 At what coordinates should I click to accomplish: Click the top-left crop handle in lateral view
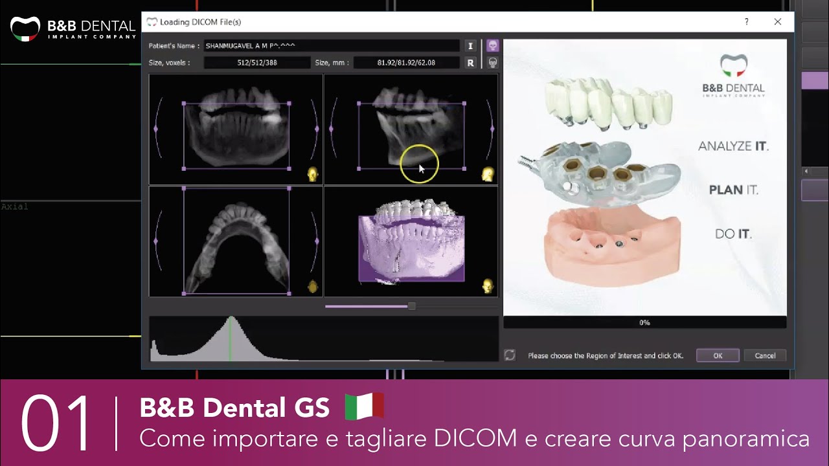[359, 103]
